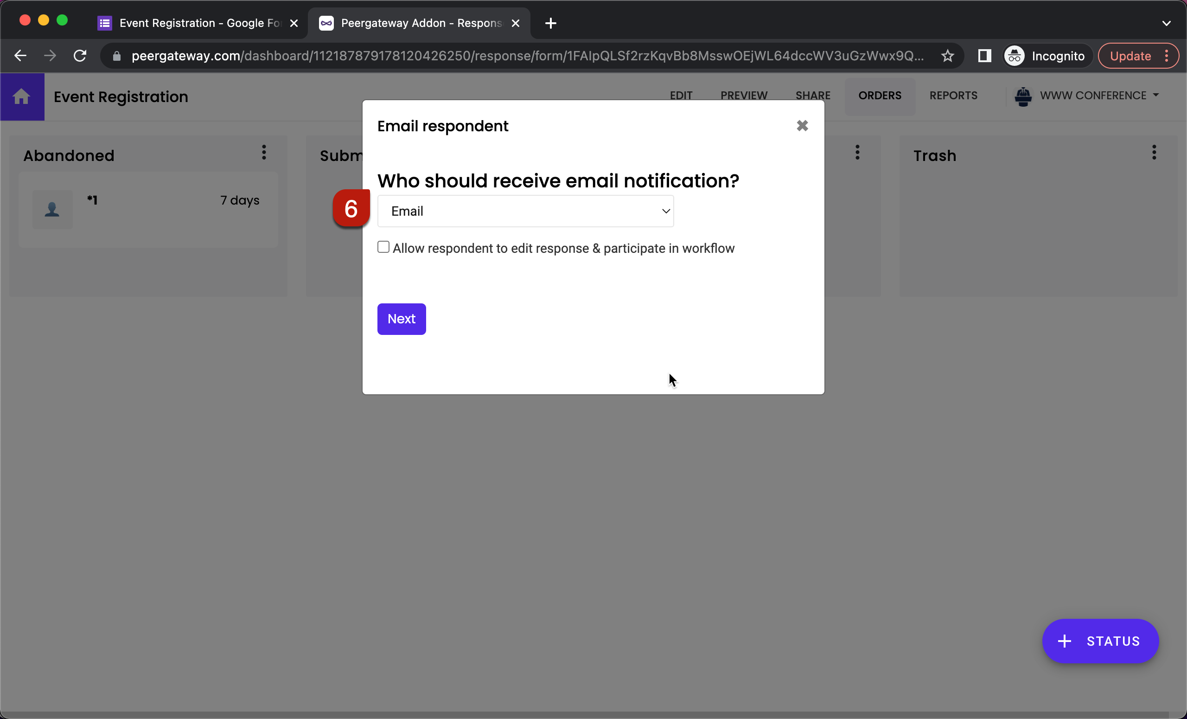Click the Next button
Image resolution: width=1187 pixels, height=719 pixels.
401,319
